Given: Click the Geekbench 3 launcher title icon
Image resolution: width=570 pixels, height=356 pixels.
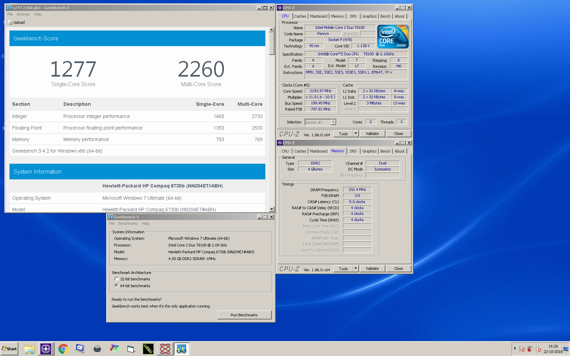Looking at the screenshot, I should pyautogui.click(x=110, y=217).
